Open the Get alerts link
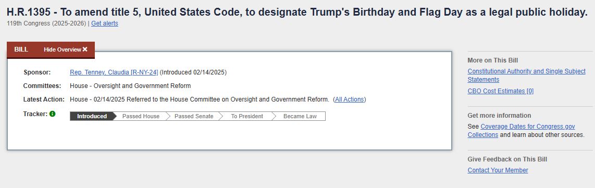This screenshot has height=188, width=595. tap(104, 23)
